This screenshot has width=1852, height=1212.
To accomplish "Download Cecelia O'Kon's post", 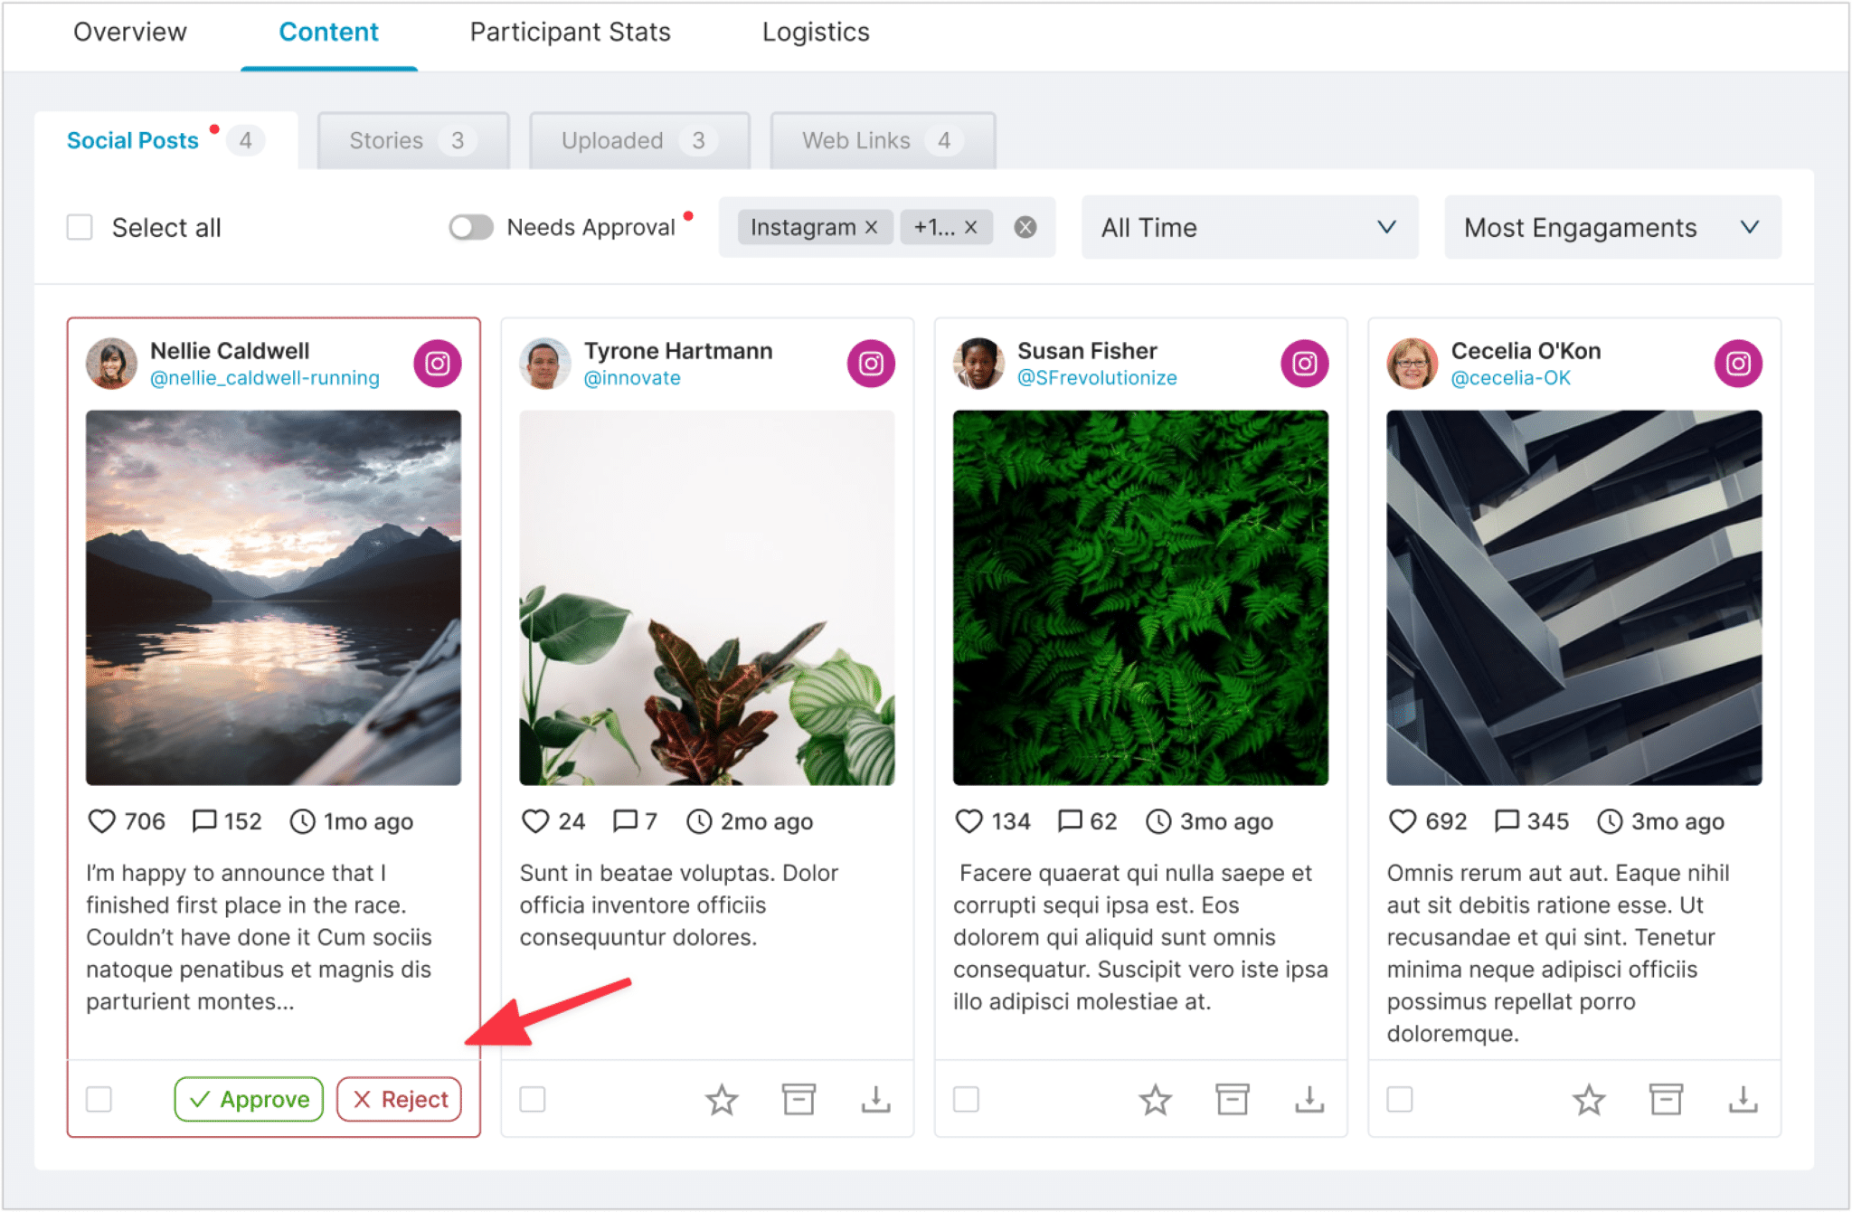I will (x=1743, y=1100).
